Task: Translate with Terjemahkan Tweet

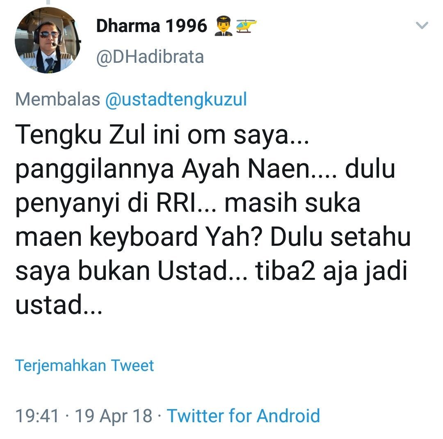Action: tap(84, 366)
